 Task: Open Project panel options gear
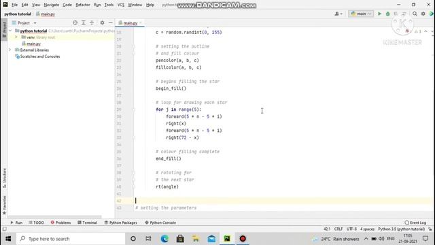coord(102,22)
